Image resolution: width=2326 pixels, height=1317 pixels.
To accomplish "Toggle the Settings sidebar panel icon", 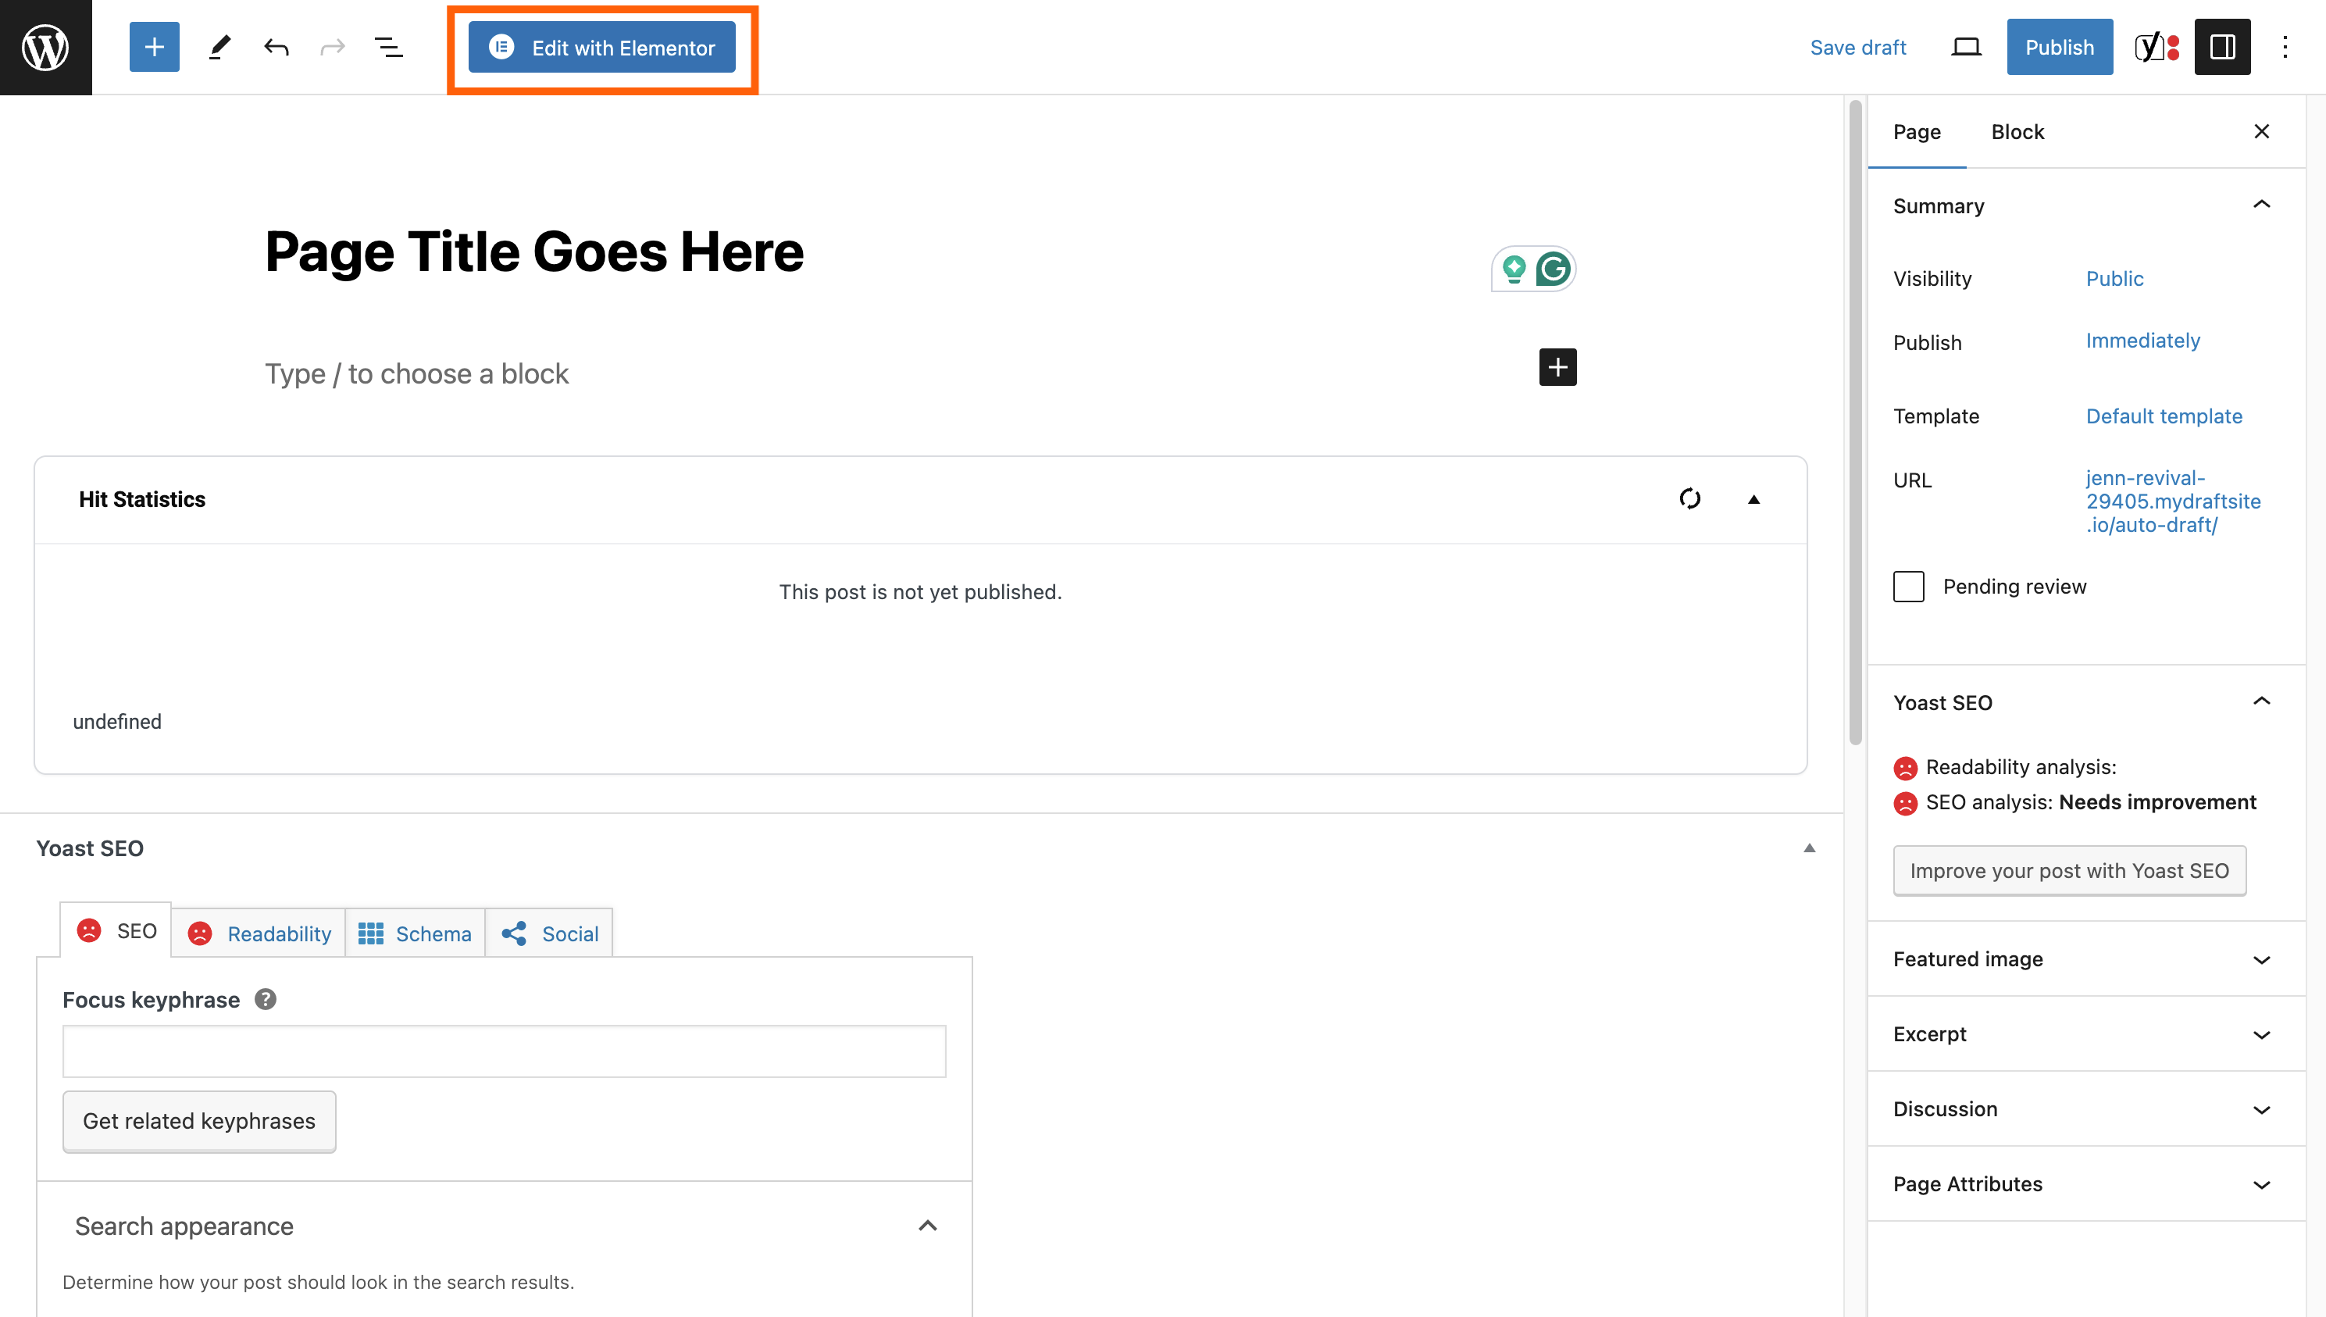I will [2222, 47].
